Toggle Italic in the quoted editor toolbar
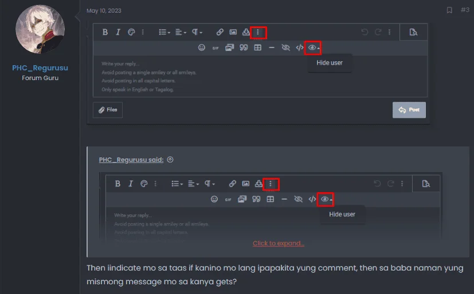 [131, 184]
